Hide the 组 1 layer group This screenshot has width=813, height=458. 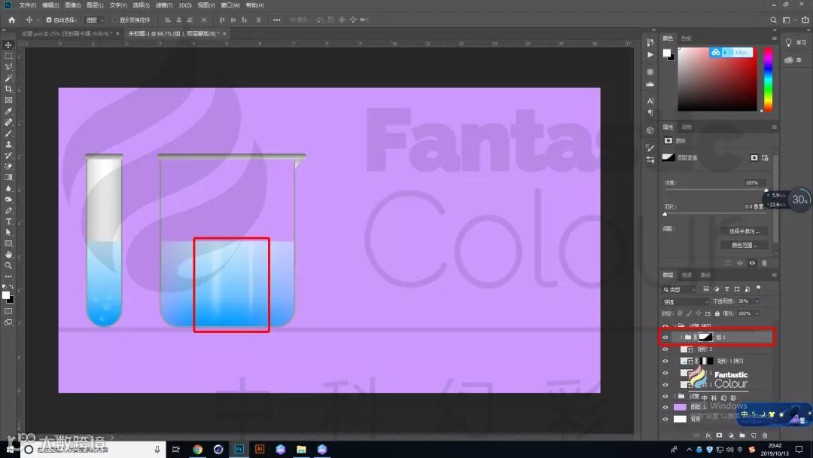click(x=665, y=337)
